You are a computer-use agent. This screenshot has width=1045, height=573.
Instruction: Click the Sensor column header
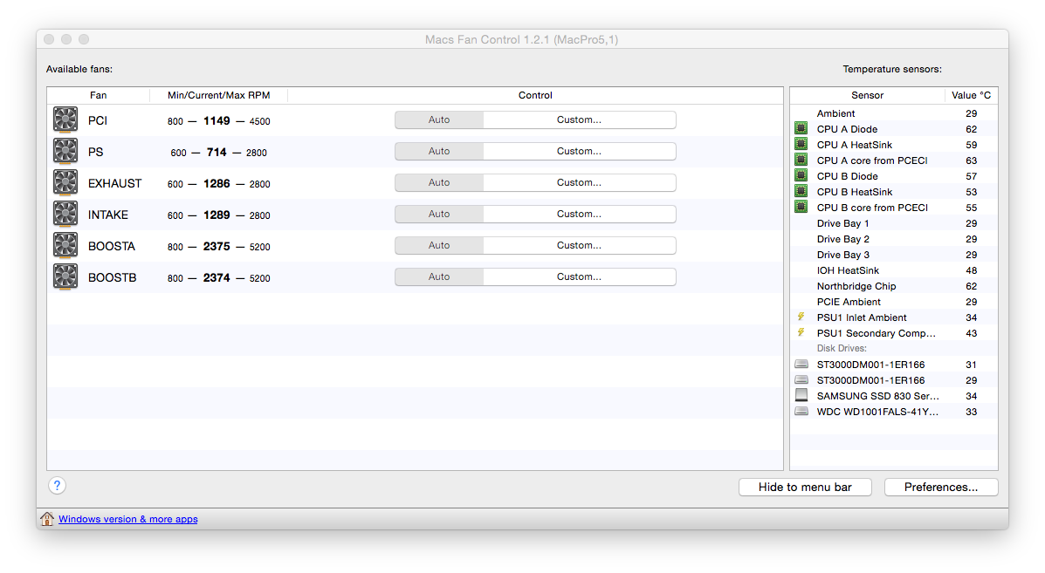[867, 95]
